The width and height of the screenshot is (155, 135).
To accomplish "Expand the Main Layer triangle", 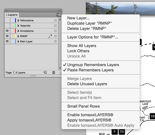I will point(18,41).
